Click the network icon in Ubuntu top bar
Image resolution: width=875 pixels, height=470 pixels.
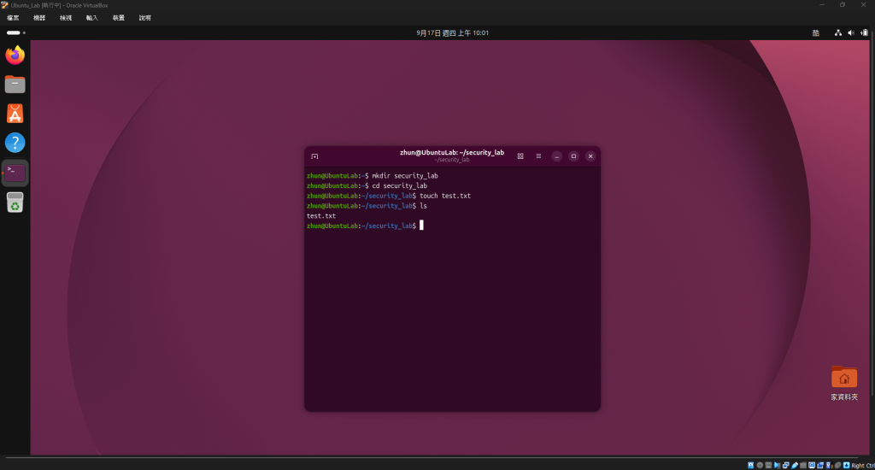click(838, 33)
